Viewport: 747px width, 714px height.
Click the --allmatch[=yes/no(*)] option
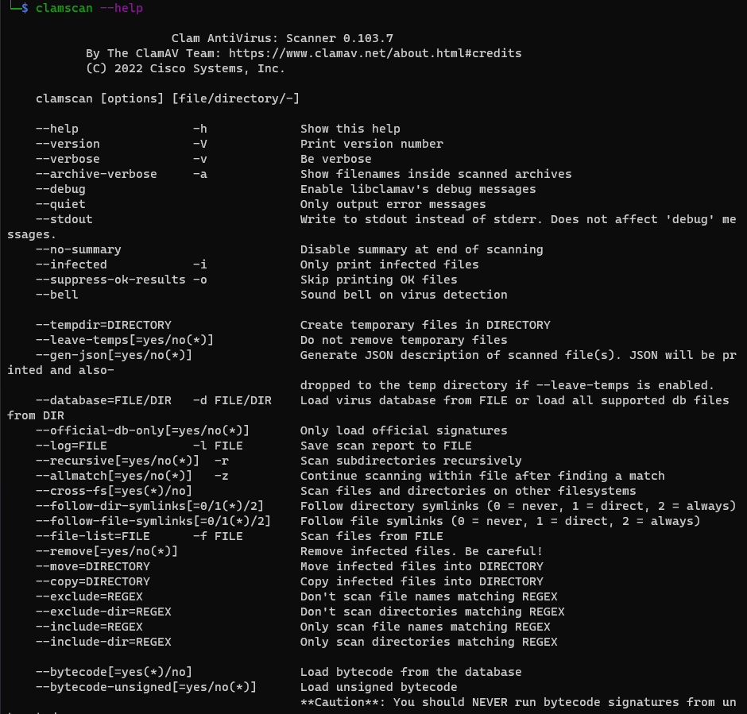(x=114, y=476)
